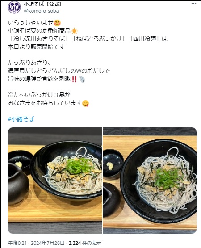Image resolution: width=201 pixels, height=248 pixels.
Task: View the right top-down soba photo
Action: (150, 181)
